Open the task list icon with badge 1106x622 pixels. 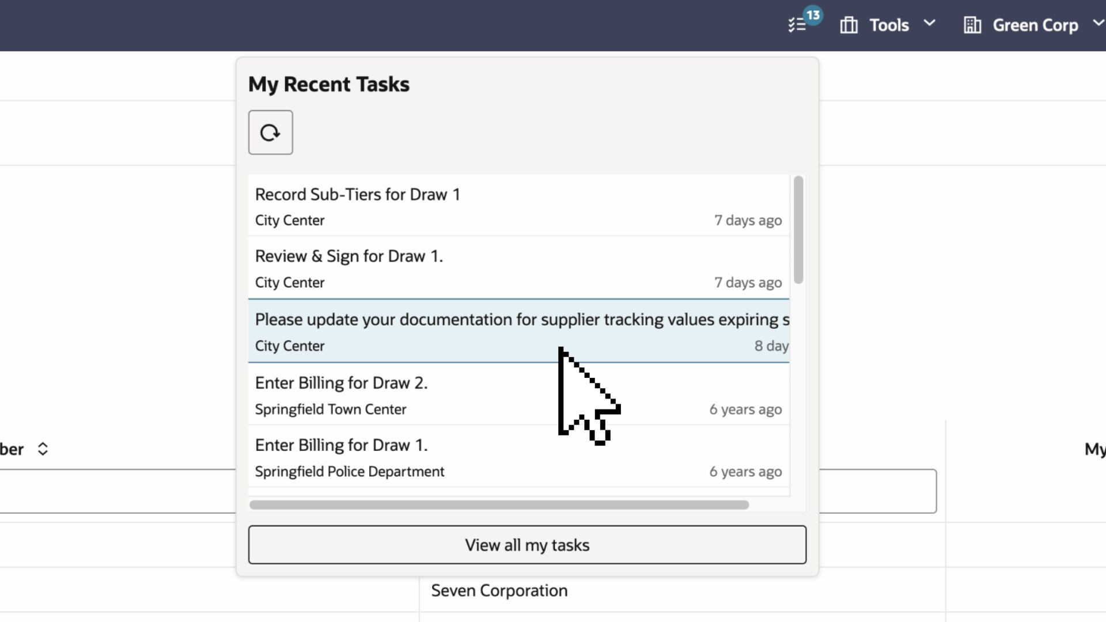797,25
